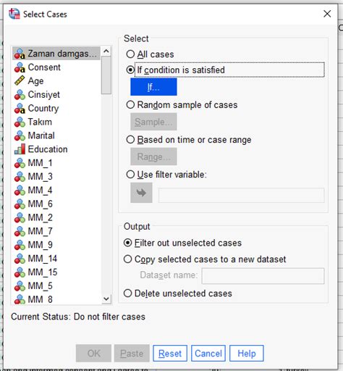Select the Age scale variable icon
Viewport: 343px width, 371px height.
tap(20, 81)
